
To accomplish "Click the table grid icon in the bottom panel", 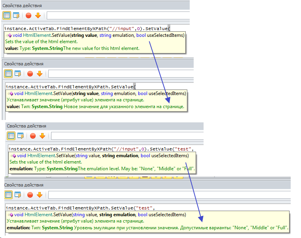I will tap(8, 195).
